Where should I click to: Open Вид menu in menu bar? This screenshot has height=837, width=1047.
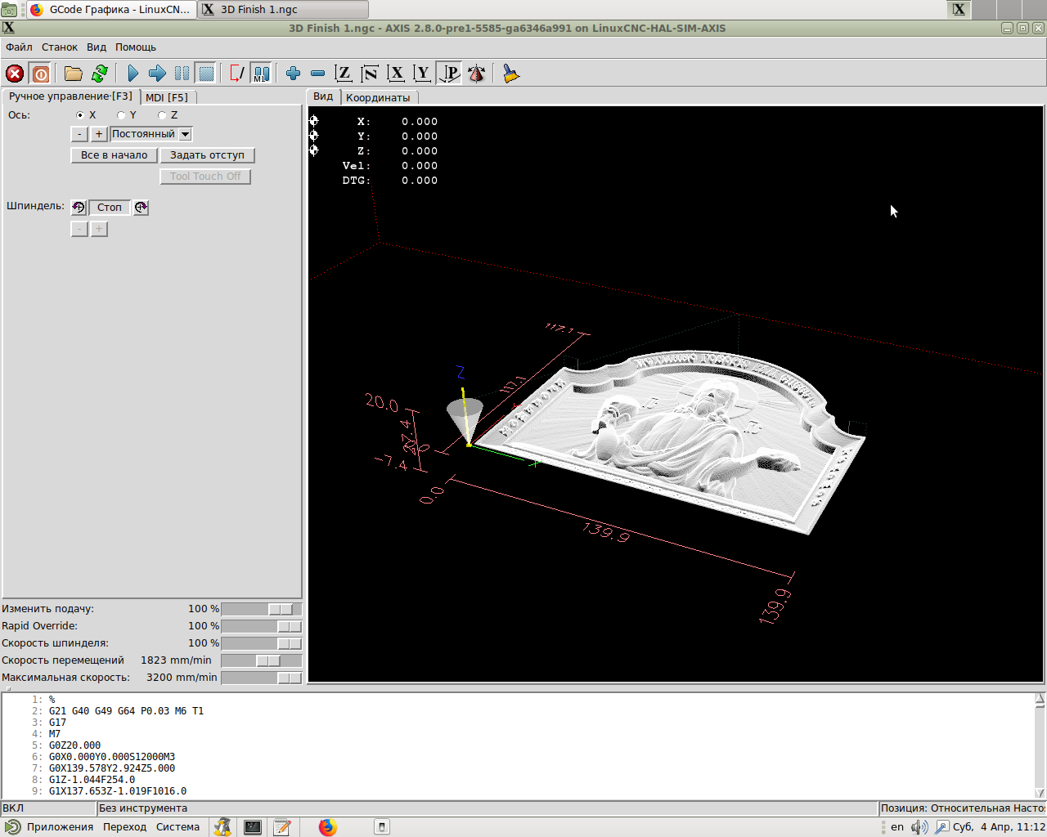[97, 47]
